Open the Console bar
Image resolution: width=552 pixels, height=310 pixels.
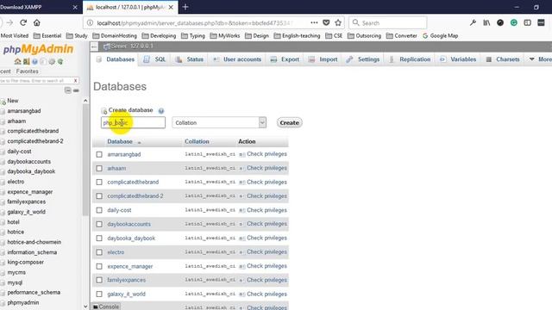(x=106, y=307)
